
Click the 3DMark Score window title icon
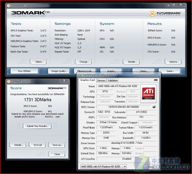8,81
